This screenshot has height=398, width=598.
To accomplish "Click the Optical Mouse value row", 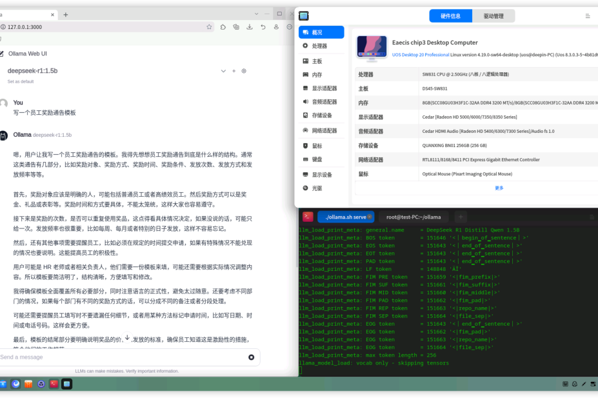I will [x=467, y=174].
